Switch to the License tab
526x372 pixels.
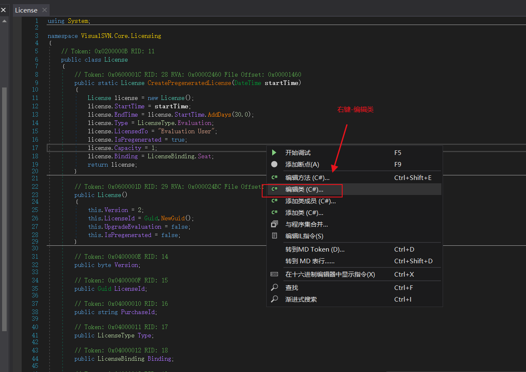[x=26, y=10]
